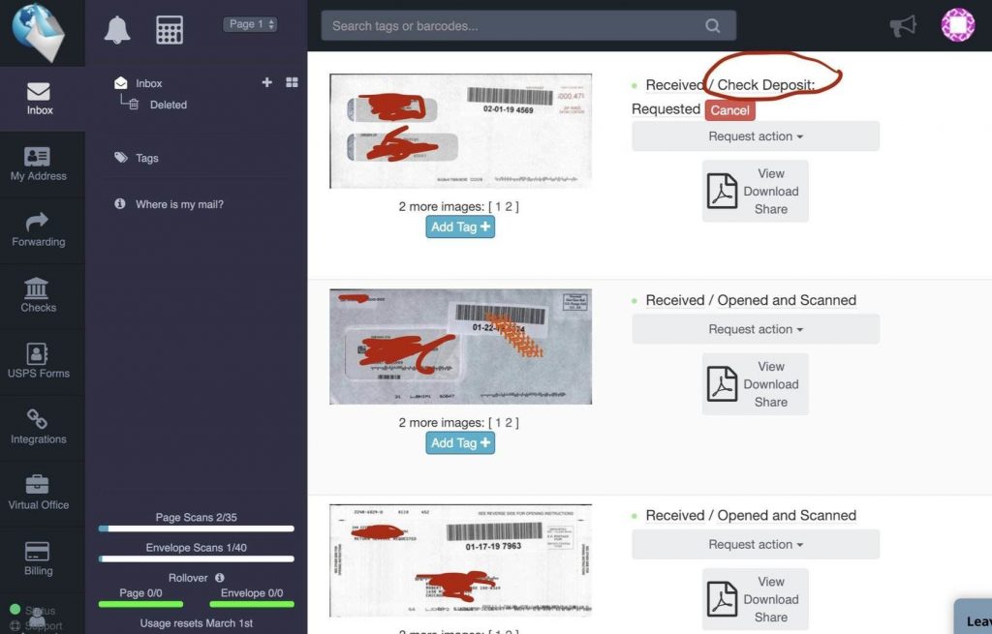Screen dimensions: 992x634
Task: Open Checks section in sidebar
Action: click(39, 296)
